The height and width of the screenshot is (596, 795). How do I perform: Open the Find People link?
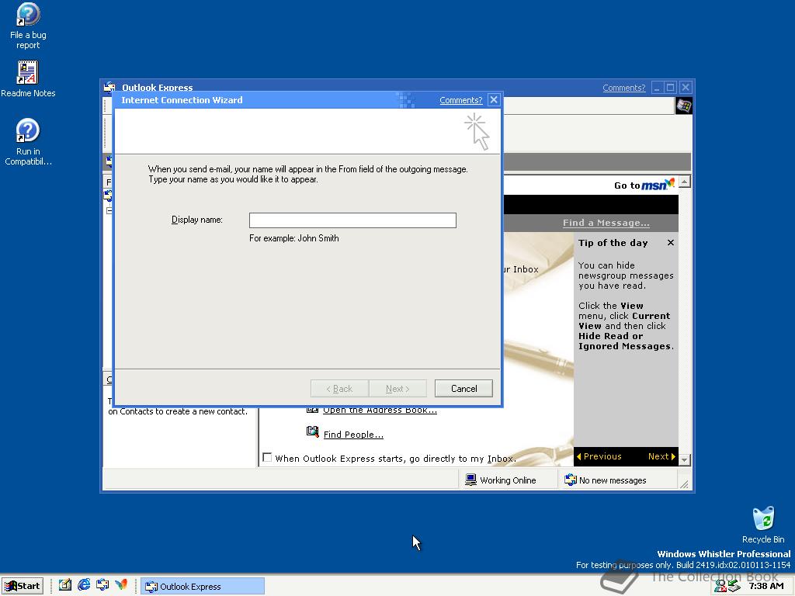point(353,435)
